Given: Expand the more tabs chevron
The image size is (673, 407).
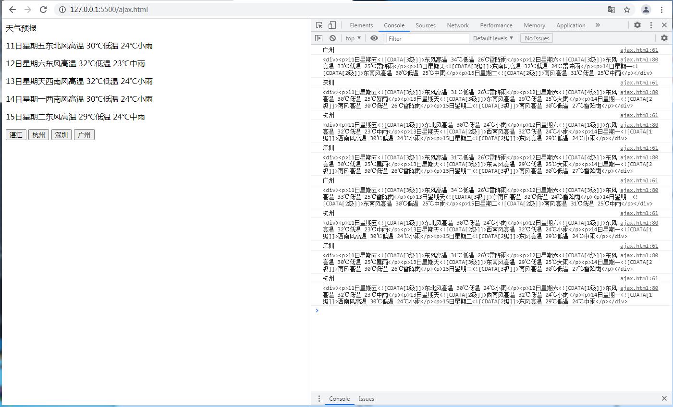Looking at the screenshot, I should (598, 25).
